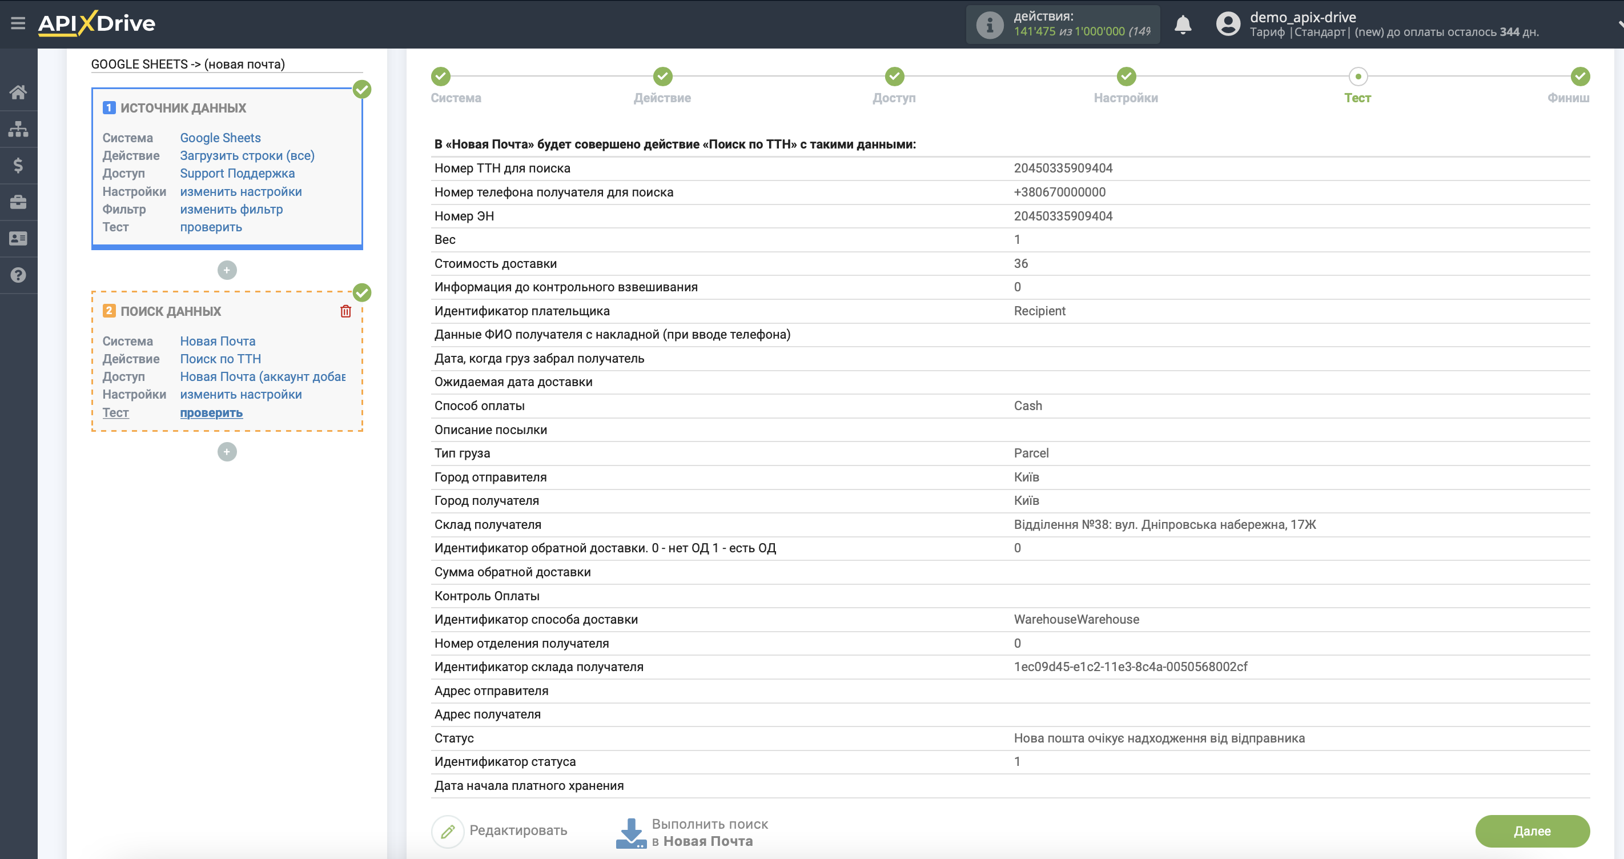
Task: Go to the Действие step circle
Action: [662, 77]
